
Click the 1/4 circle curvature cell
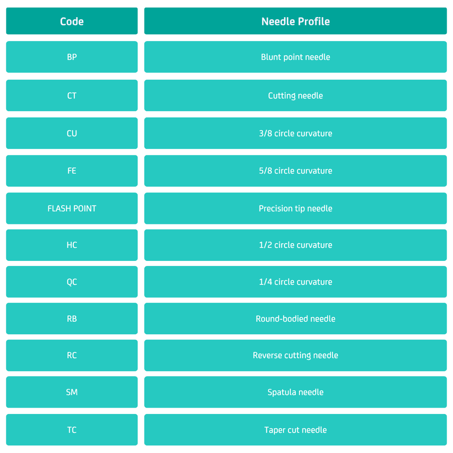coord(295,282)
